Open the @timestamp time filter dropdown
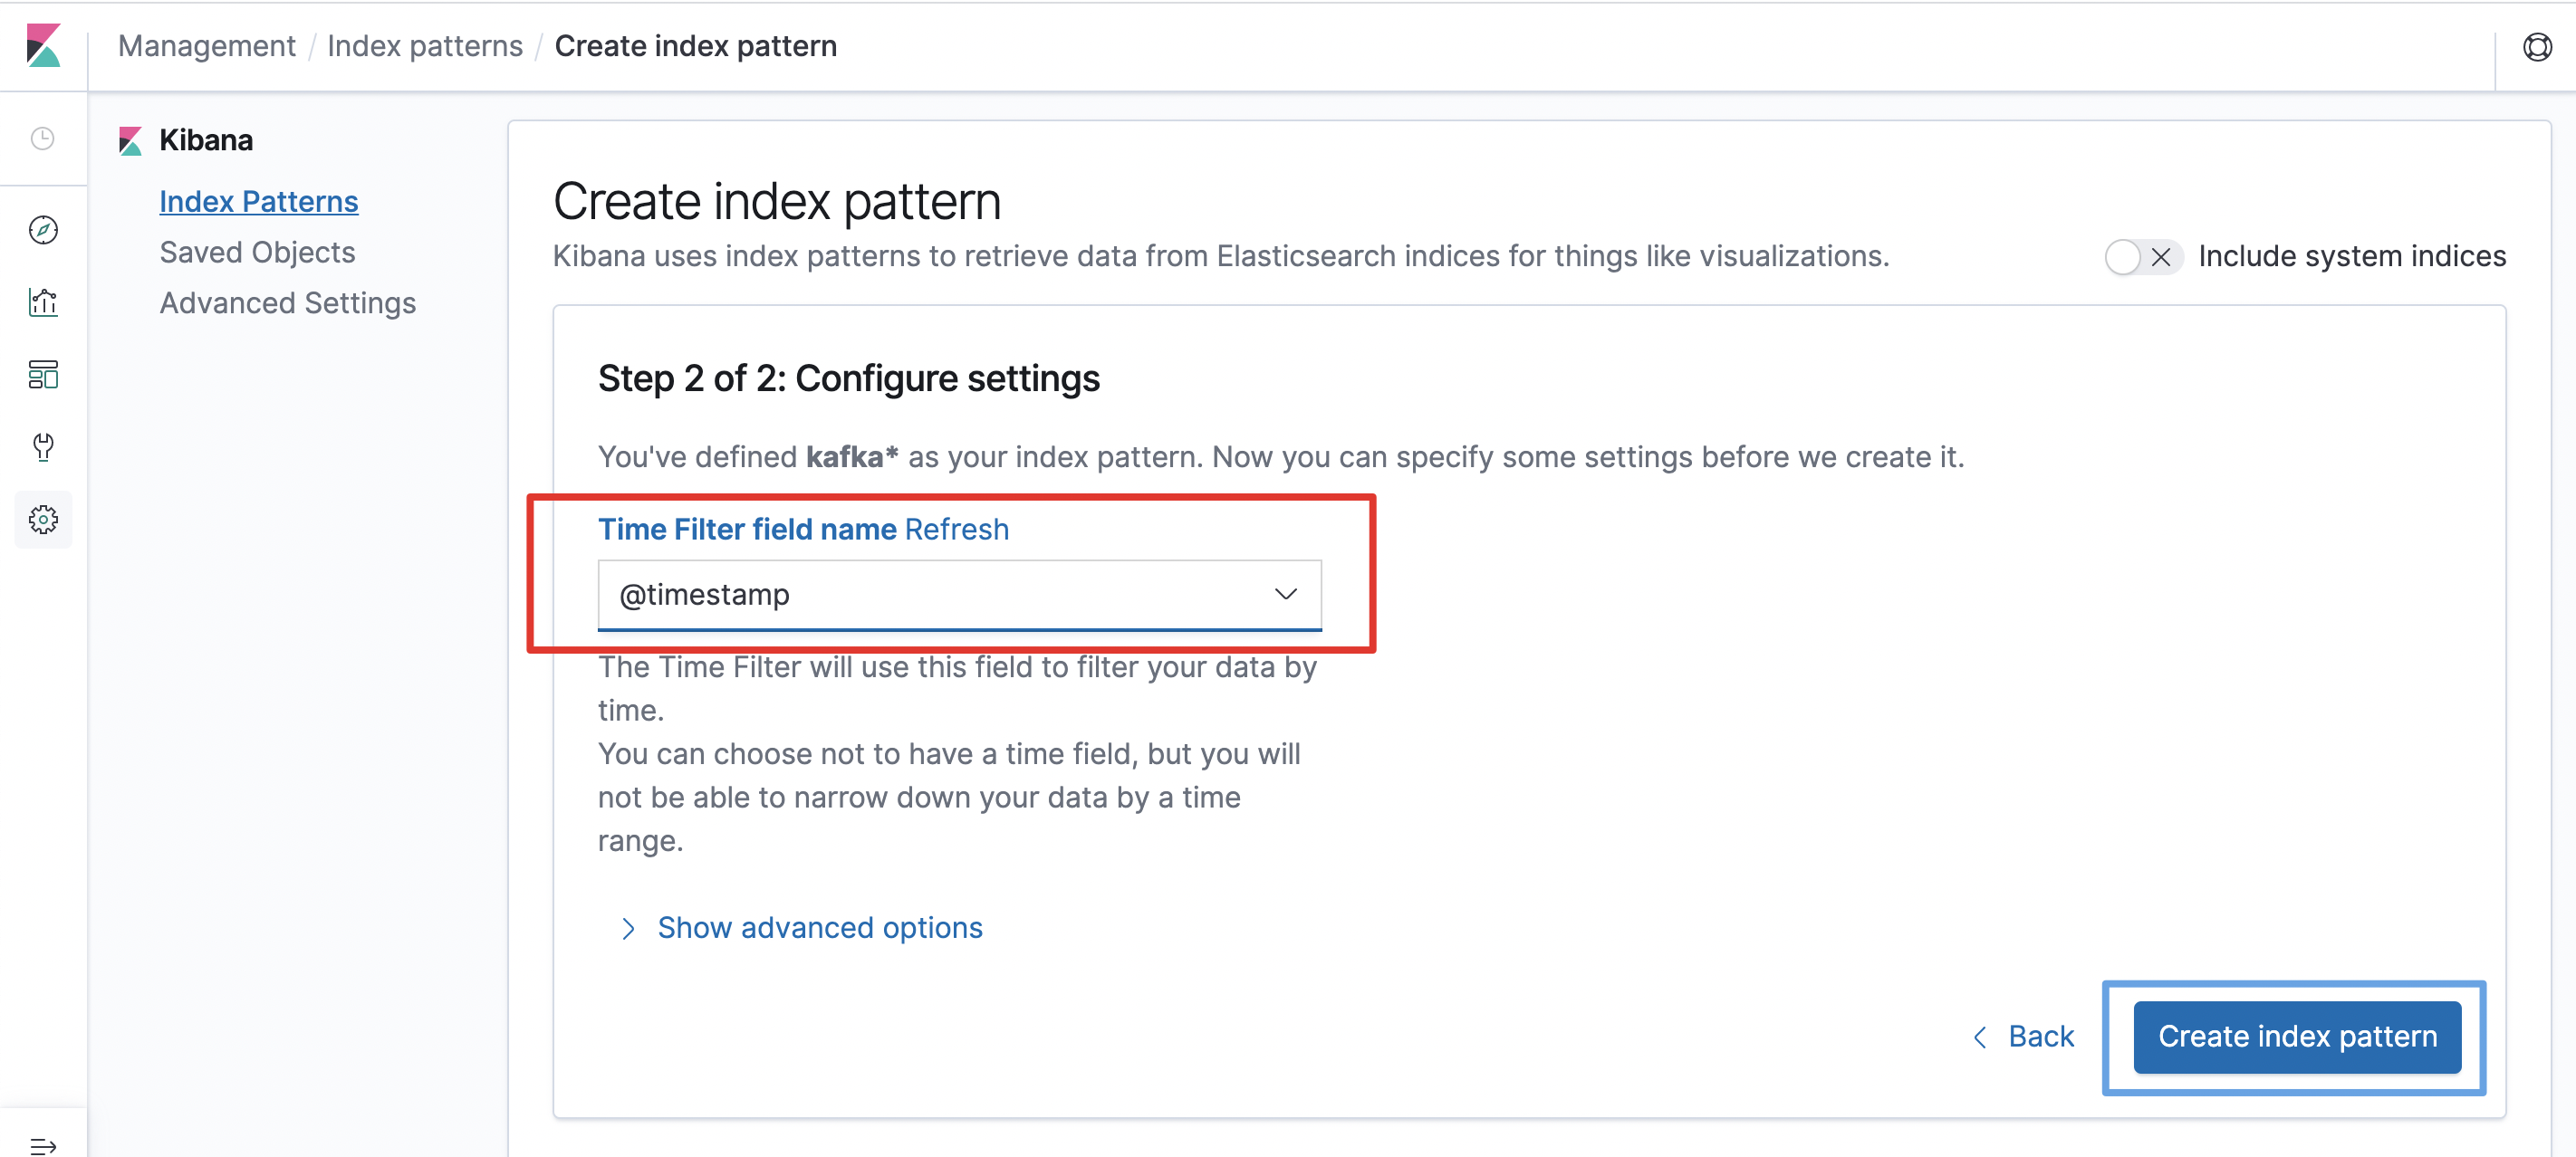This screenshot has height=1157, width=2576. pos(959,595)
